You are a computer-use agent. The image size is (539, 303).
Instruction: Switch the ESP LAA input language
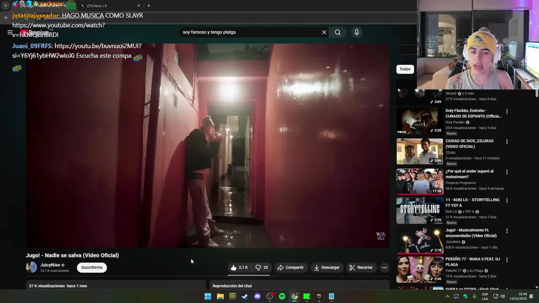click(x=485, y=296)
